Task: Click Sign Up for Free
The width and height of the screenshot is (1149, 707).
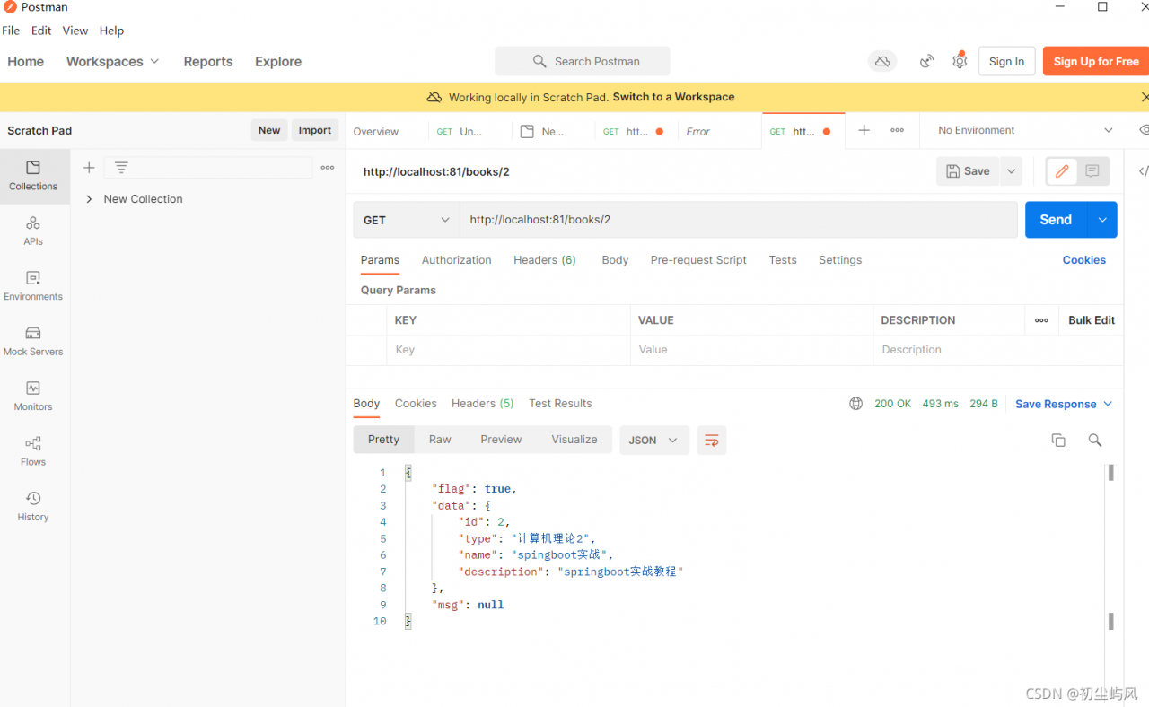Action: pos(1096,61)
